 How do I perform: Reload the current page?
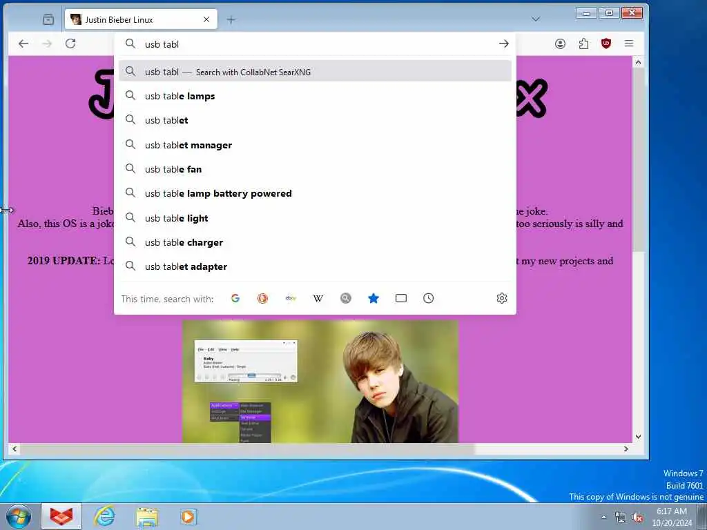[70, 43]
